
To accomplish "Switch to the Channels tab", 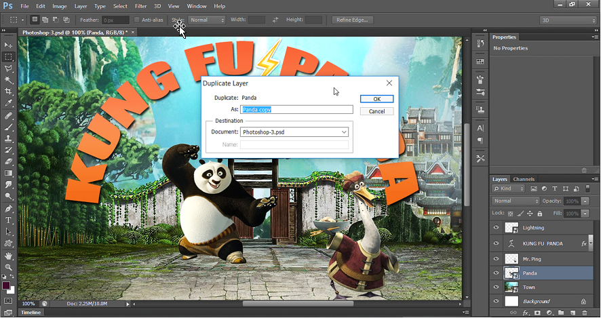I will coord(524,179).
